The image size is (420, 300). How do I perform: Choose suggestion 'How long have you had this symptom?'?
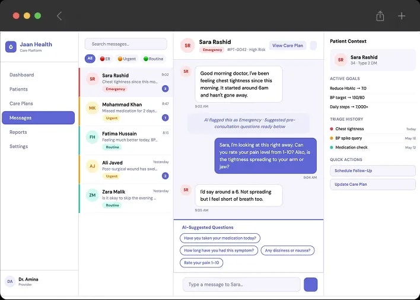[219, 250]
